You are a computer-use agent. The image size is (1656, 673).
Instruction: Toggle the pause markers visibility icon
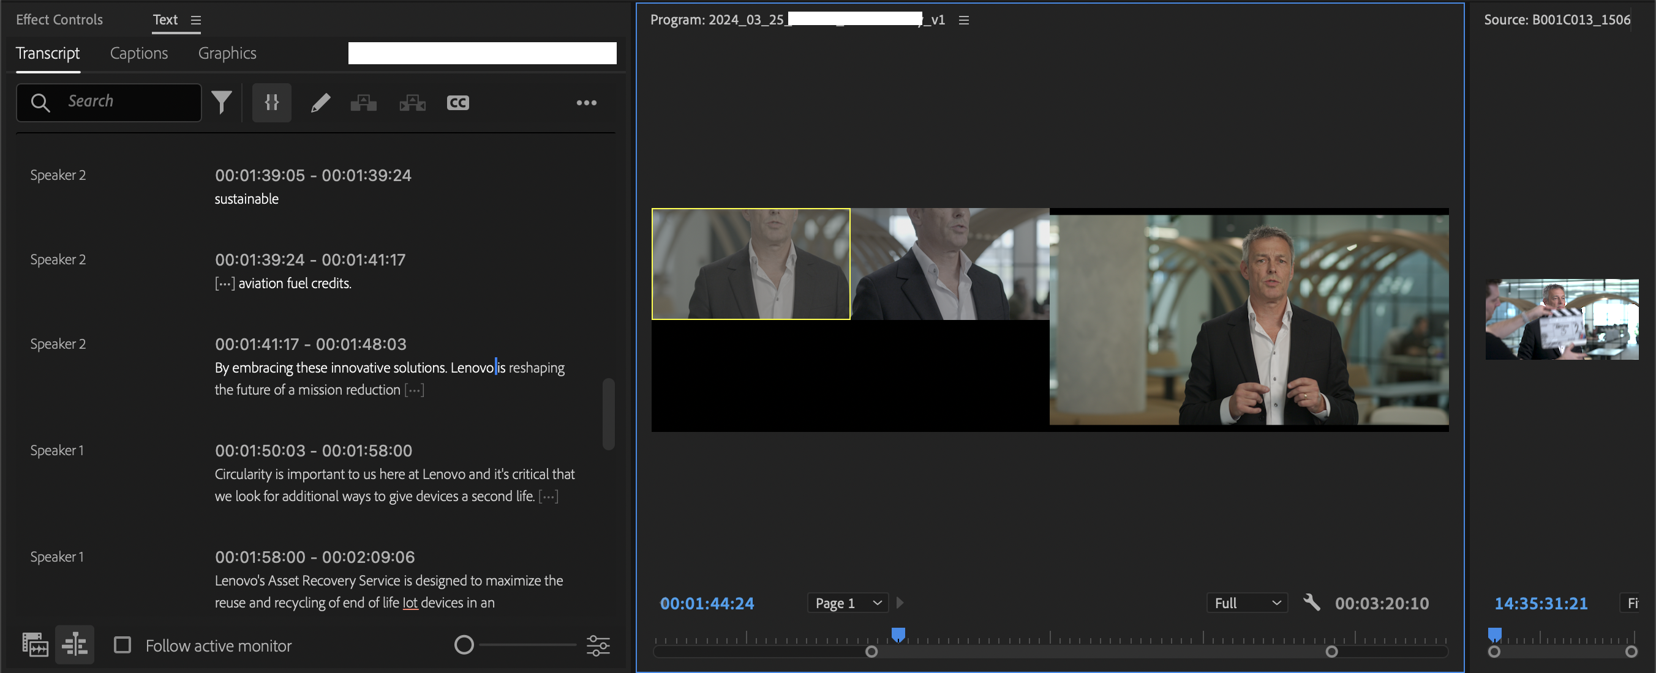pos(272,102)
